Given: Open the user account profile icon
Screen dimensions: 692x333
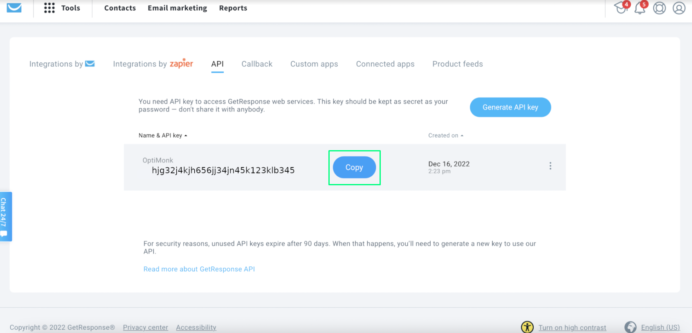Looking at the screenshot, I should point(679,8).
